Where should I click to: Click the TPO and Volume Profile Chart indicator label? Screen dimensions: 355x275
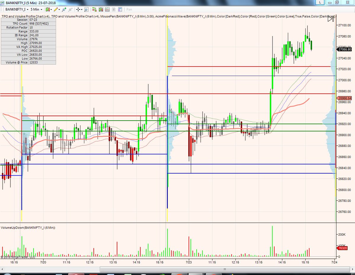pos(25,16)
